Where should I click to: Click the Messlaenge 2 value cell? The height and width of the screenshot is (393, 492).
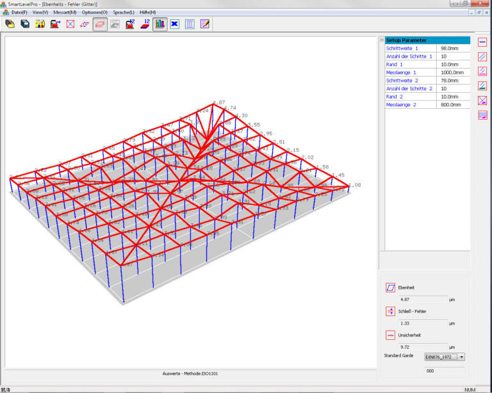tap(452, 104)
